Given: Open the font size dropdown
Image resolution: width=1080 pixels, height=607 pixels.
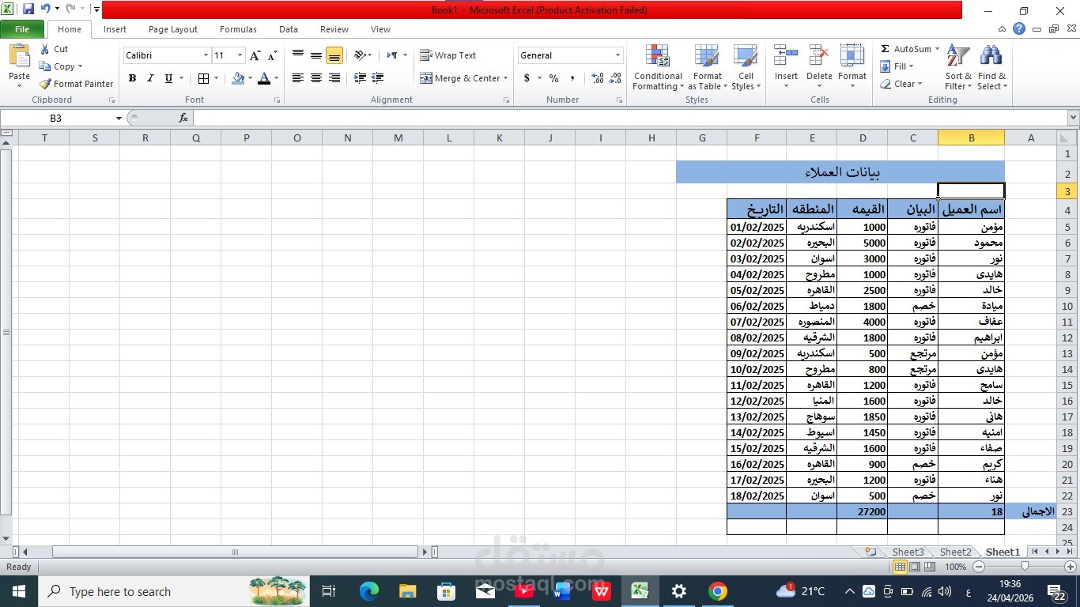Looking at the screenshot, I should click(x=240, y=55).
